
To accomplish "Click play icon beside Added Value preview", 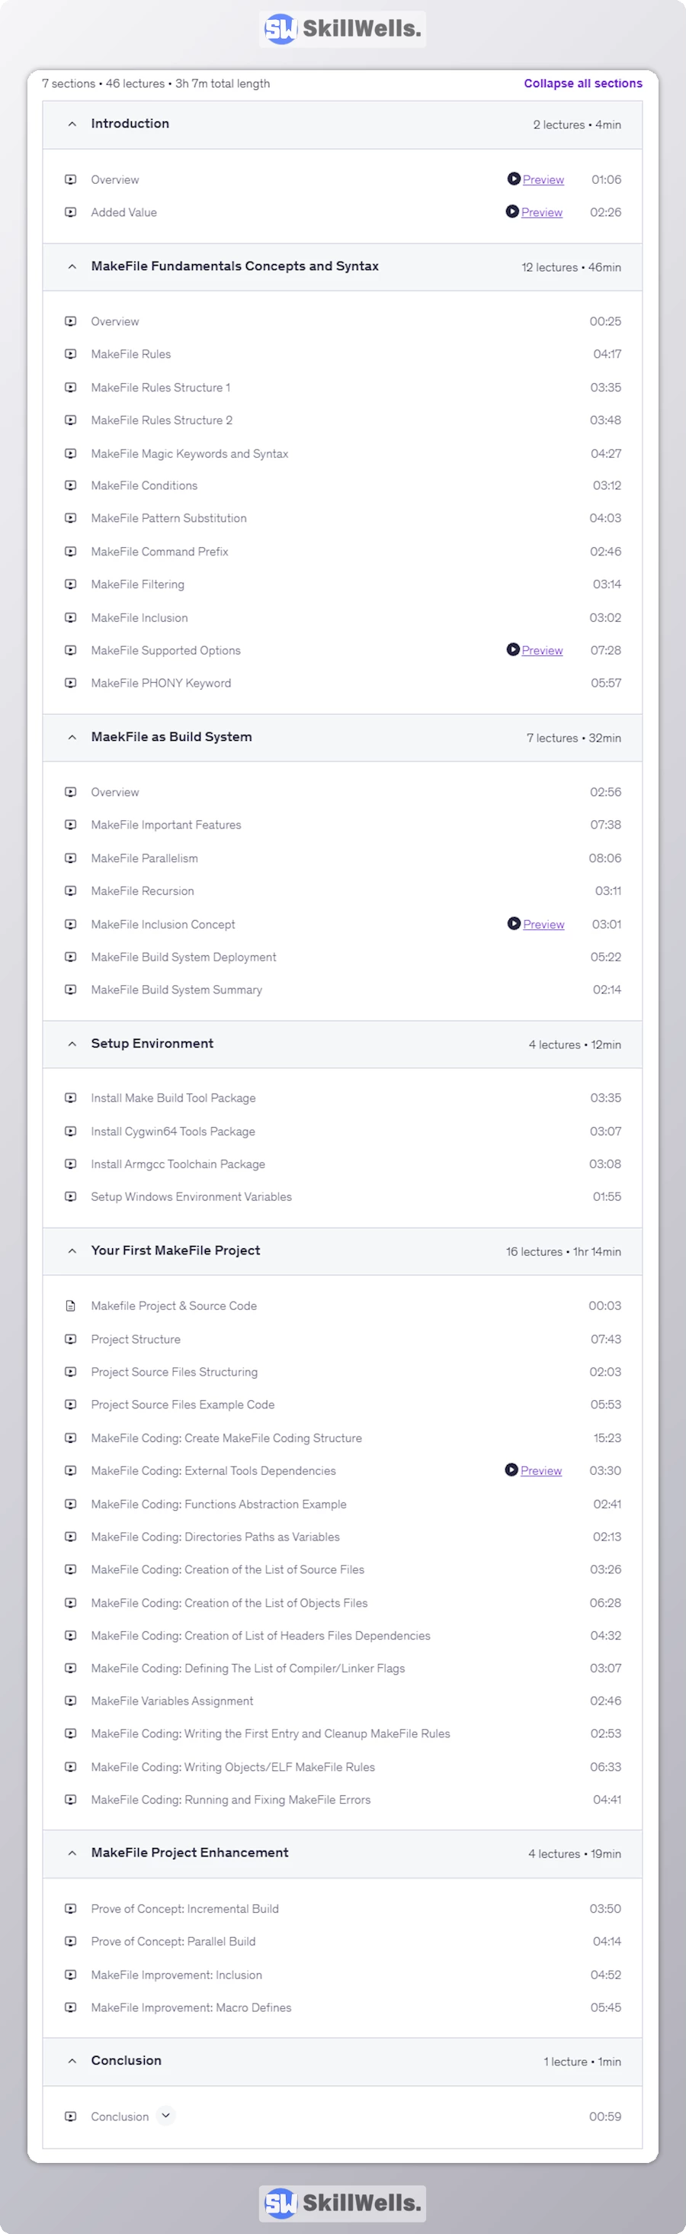I will pos(512,211).
